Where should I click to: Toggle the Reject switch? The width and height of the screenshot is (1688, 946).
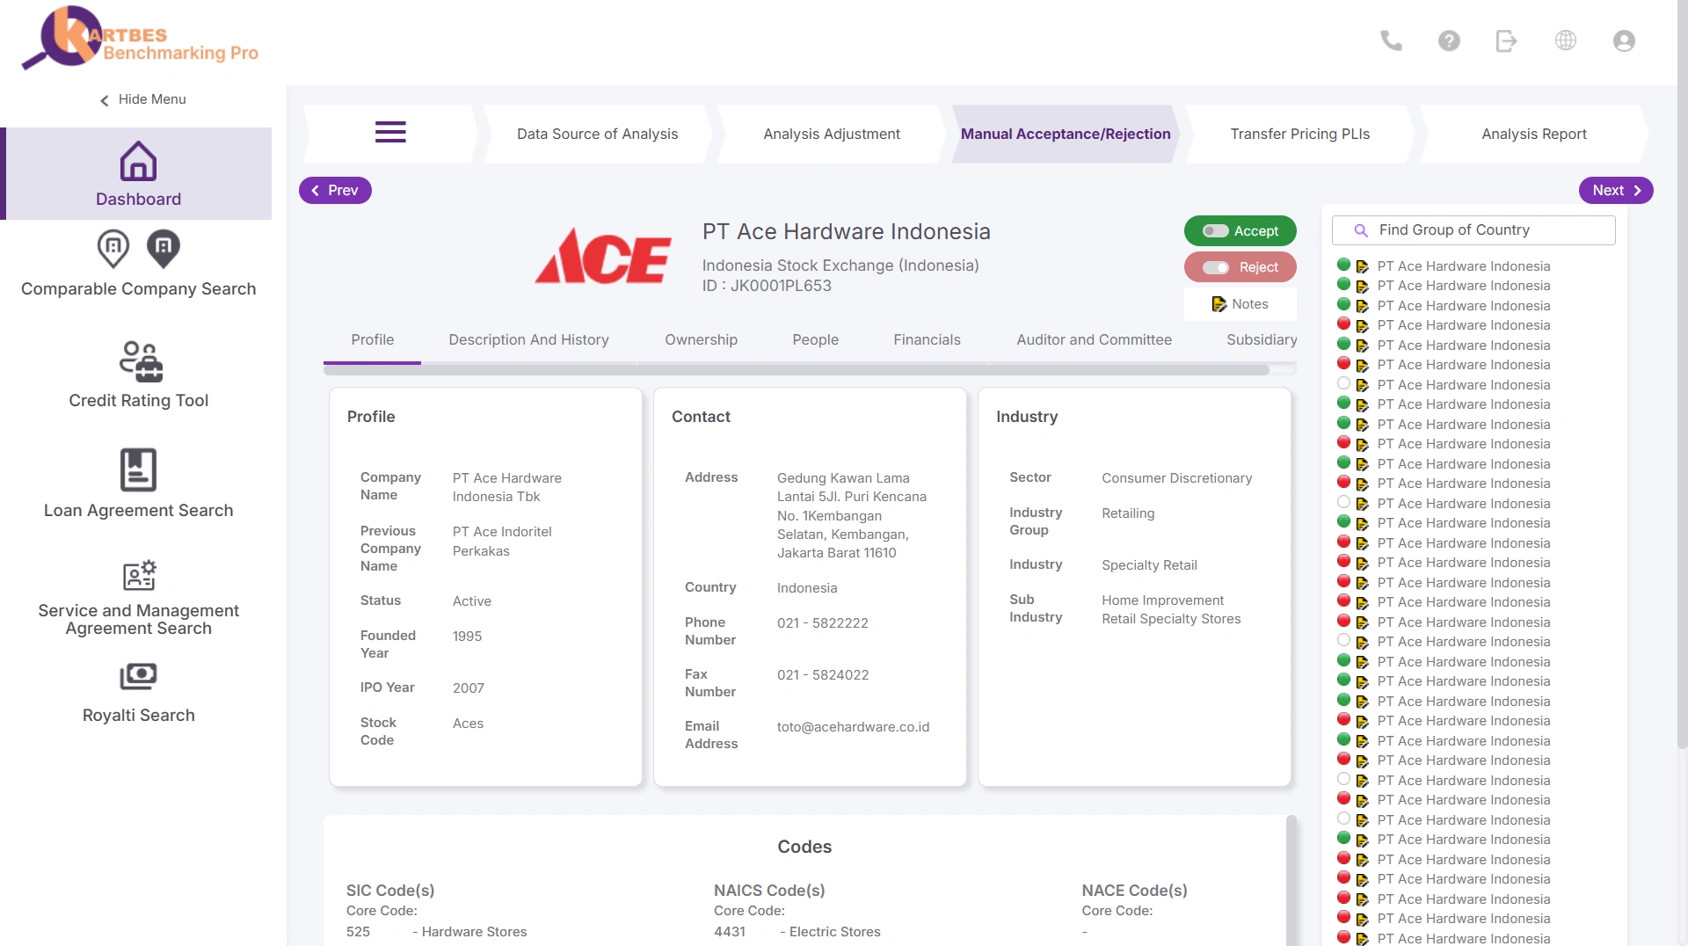[x=1216, y=267]
